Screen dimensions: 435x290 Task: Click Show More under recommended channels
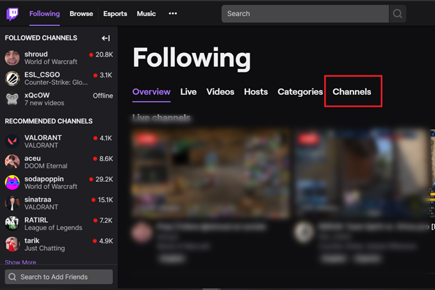click(x=20, y=262)
